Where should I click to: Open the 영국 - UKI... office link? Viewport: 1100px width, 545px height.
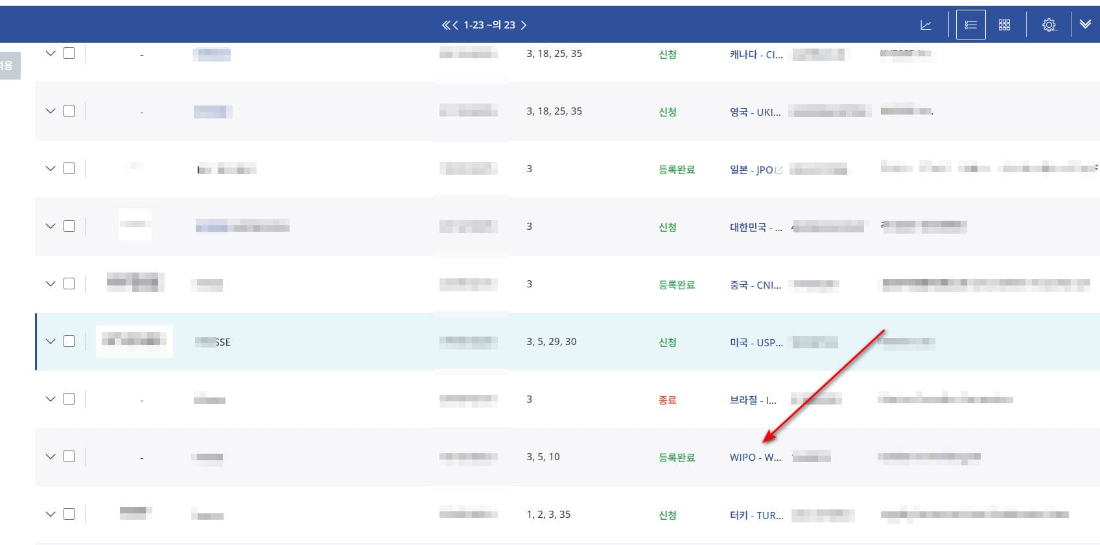[x=755, y=112]
